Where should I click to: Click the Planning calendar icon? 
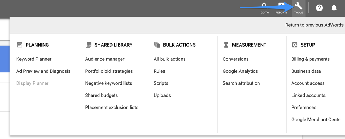[x=19, y=45]
